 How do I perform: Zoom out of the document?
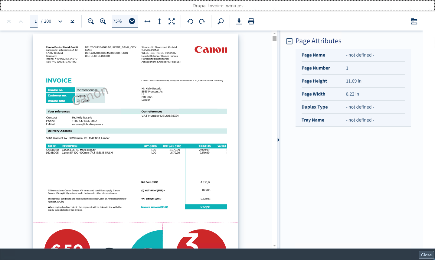(x=91, y=21)
